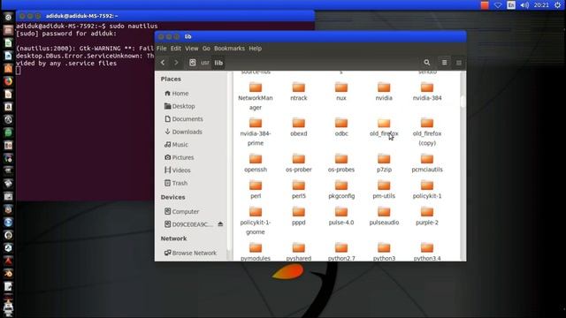Open the View menu

(x=192, y=49)
